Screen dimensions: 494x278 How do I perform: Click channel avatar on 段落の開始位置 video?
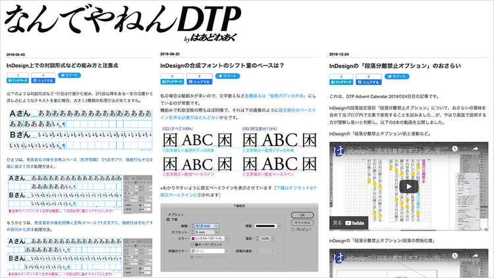(x=339, y=258)
